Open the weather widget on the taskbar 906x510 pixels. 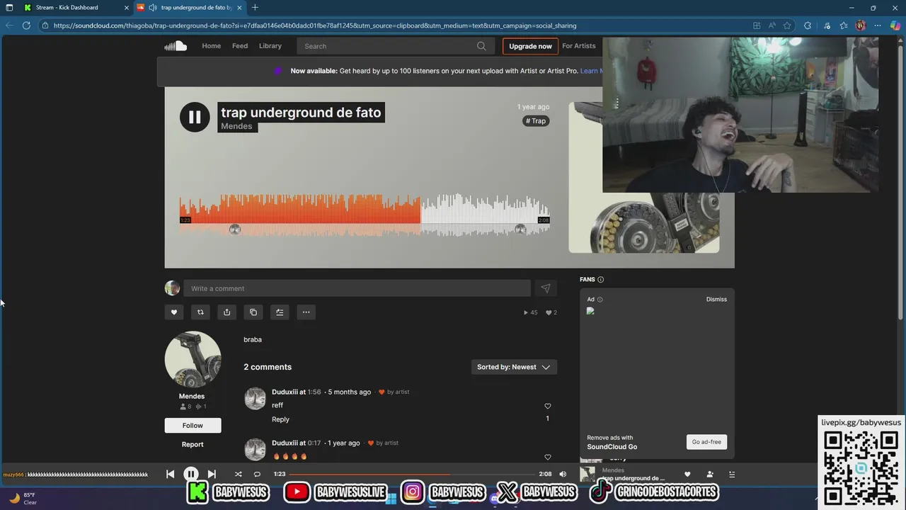(21, 499)
